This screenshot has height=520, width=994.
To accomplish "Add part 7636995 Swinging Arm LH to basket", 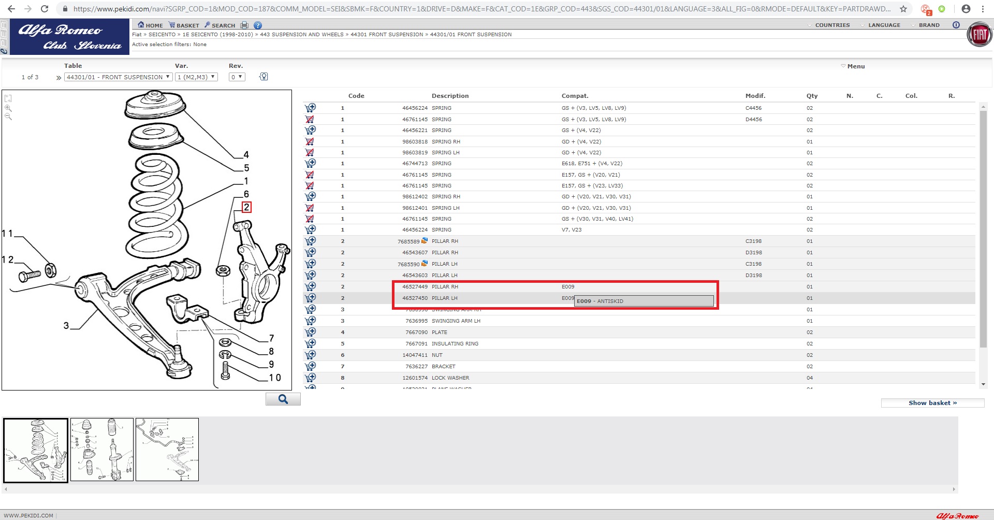I will pos(310,321).
